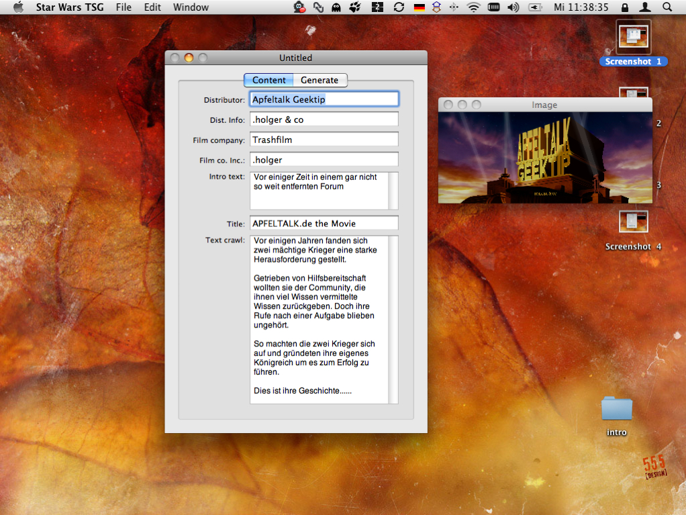The width and height of the screenshot is (686, 515).
Task: Click the 'Film company:' label
Action: [x=219, y=140]
